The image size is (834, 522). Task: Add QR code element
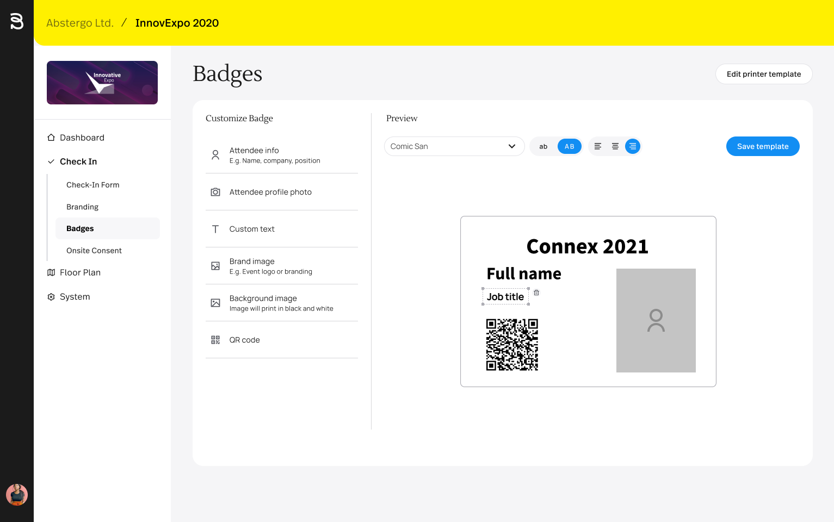point(282,340)
